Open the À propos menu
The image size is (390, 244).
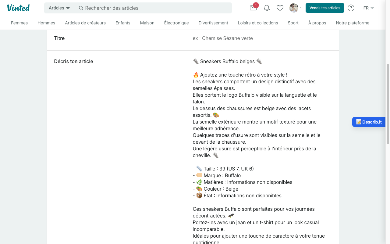pos(317,23)
